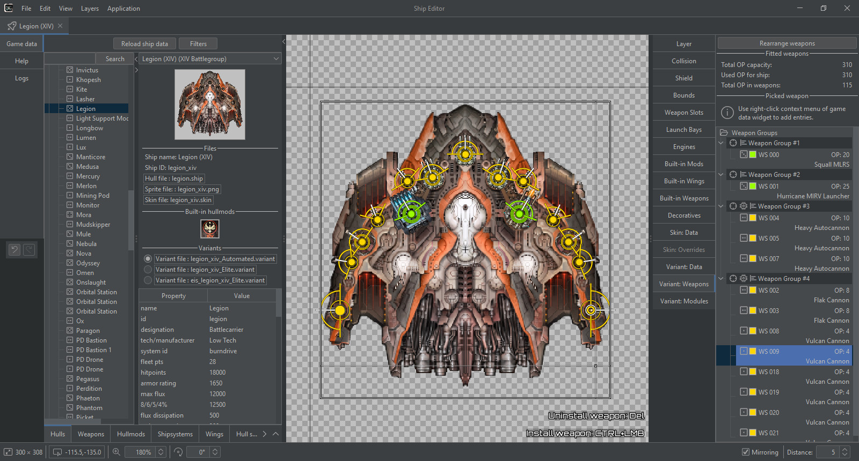Open the File menu
Viewport: 859px width, 461px height.
click(x=26, y=8)
